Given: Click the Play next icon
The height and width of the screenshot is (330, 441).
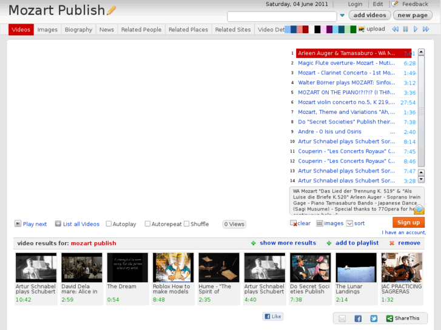Looking at the screenshot, I should coord(18,223).
